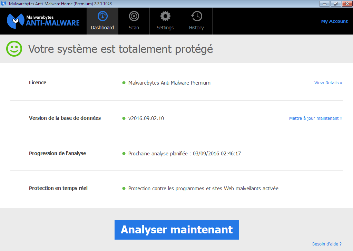Start scan with Analyser maintenant button
This screenshot has height=251, width=353.
pos(177,230)
